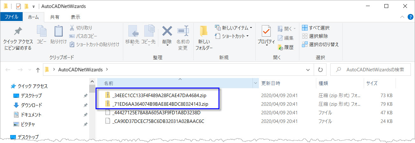Viewport: 415px width, 143px height.
Task: Open recent locations dropdown arrow
Action: tap(29, 70)
